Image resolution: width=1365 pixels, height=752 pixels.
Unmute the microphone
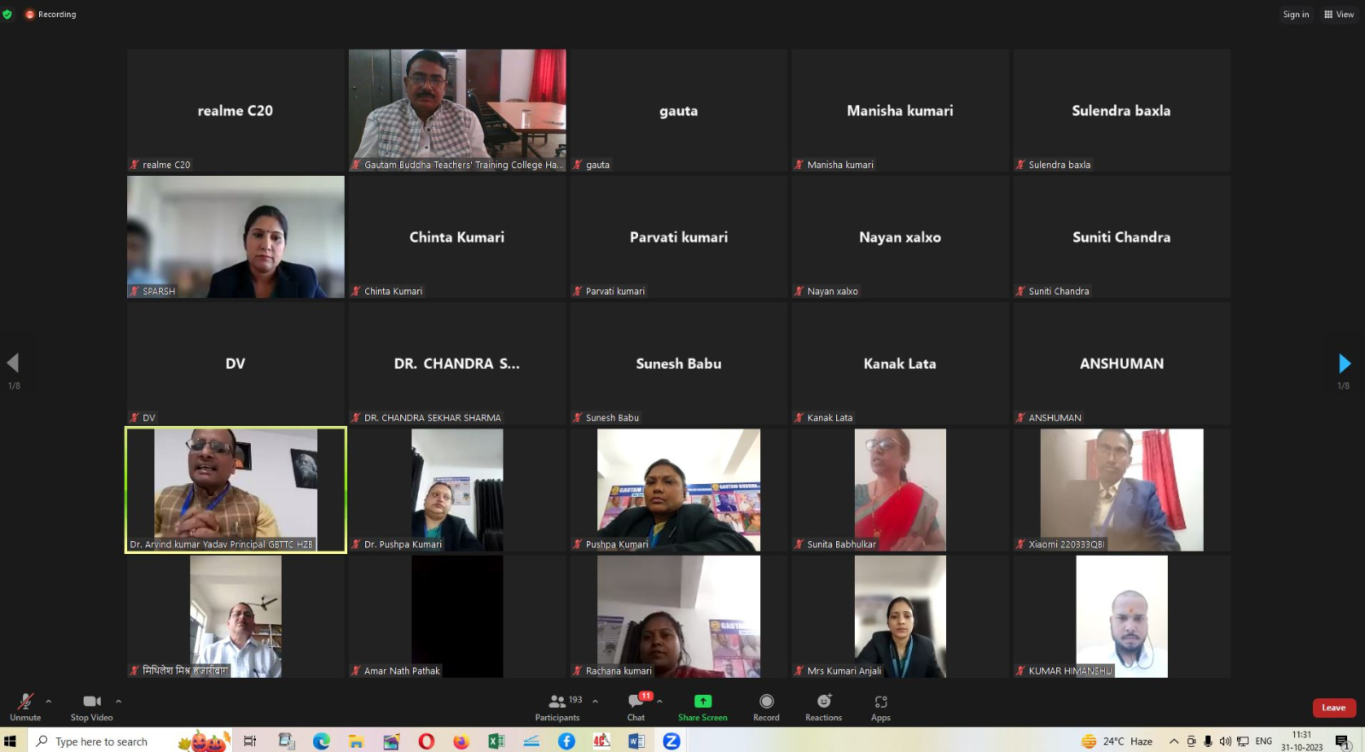click(x=26, y=702)
